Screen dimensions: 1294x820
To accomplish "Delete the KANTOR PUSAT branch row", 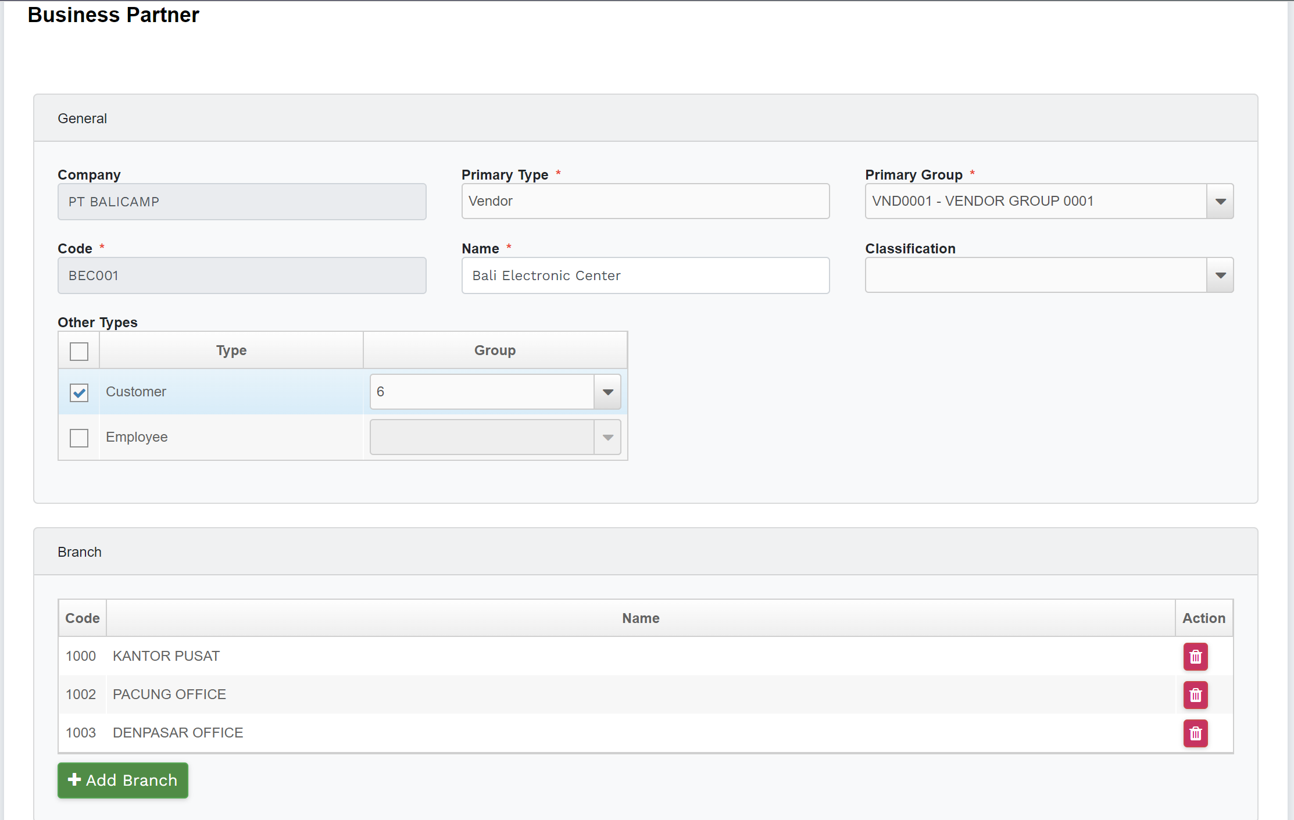I will point(1195,657).
